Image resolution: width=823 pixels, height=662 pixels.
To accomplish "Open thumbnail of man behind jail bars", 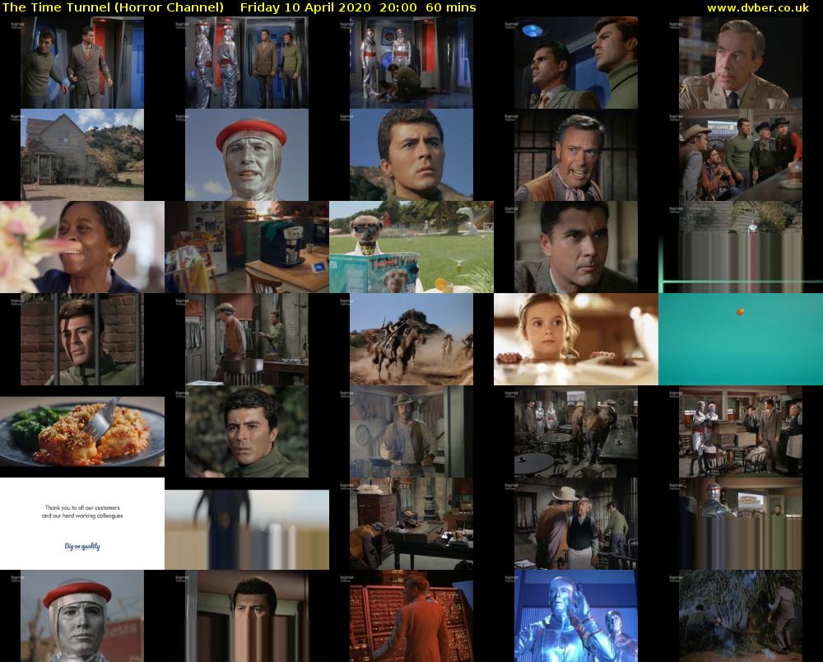I will 81,339.
